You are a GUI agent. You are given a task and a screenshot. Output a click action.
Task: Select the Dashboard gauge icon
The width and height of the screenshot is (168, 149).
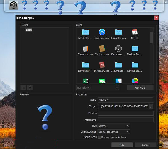[118, 48]
